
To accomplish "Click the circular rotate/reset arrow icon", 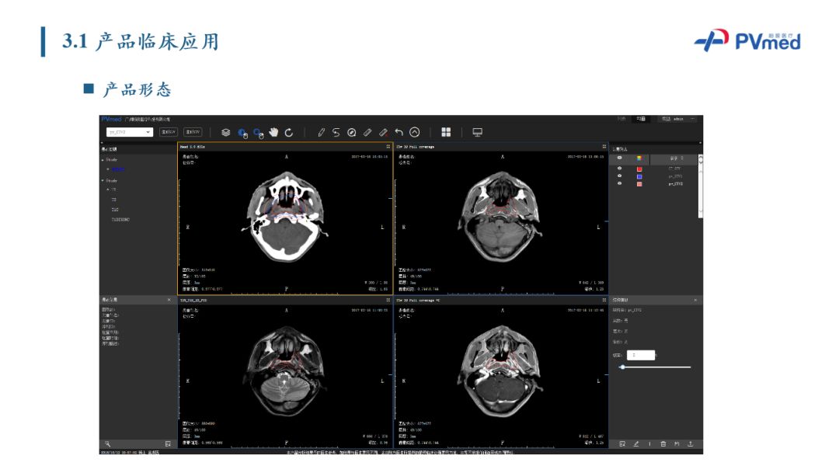I will tap(289, 132).
